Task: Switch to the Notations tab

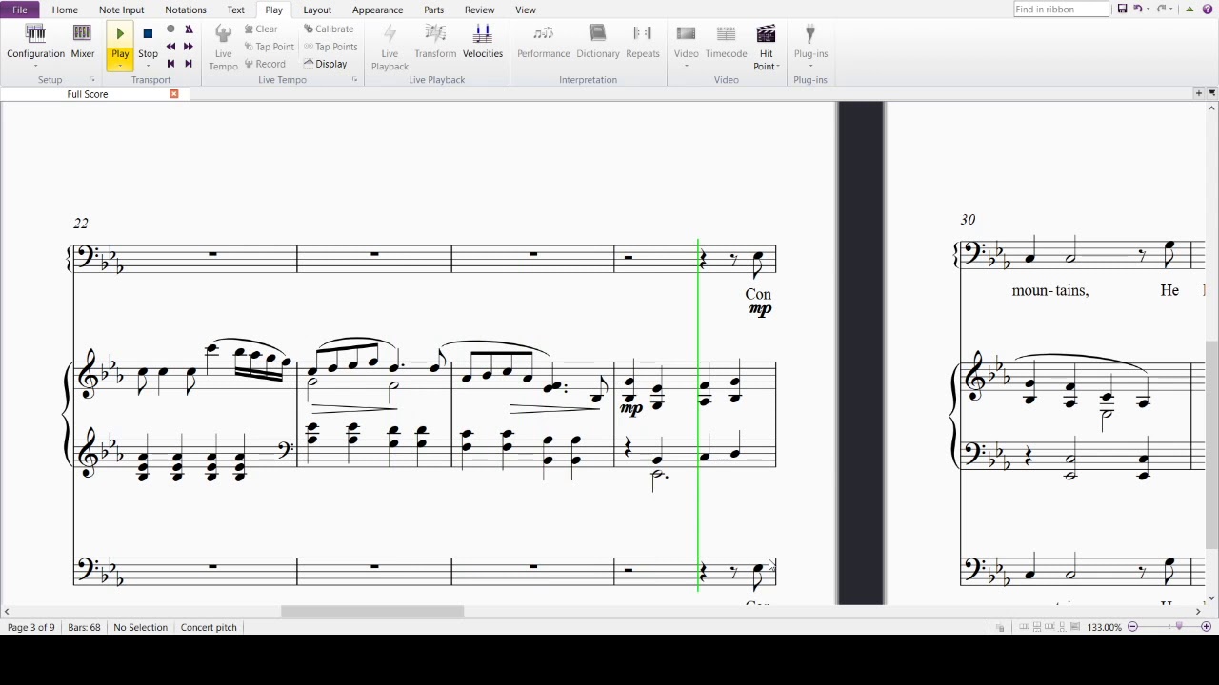Action: (185, 10)
